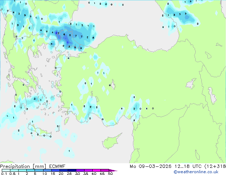226x175 pixels.
Task: Click the '0.1' legend value
Action: click(x=4, y=174)
